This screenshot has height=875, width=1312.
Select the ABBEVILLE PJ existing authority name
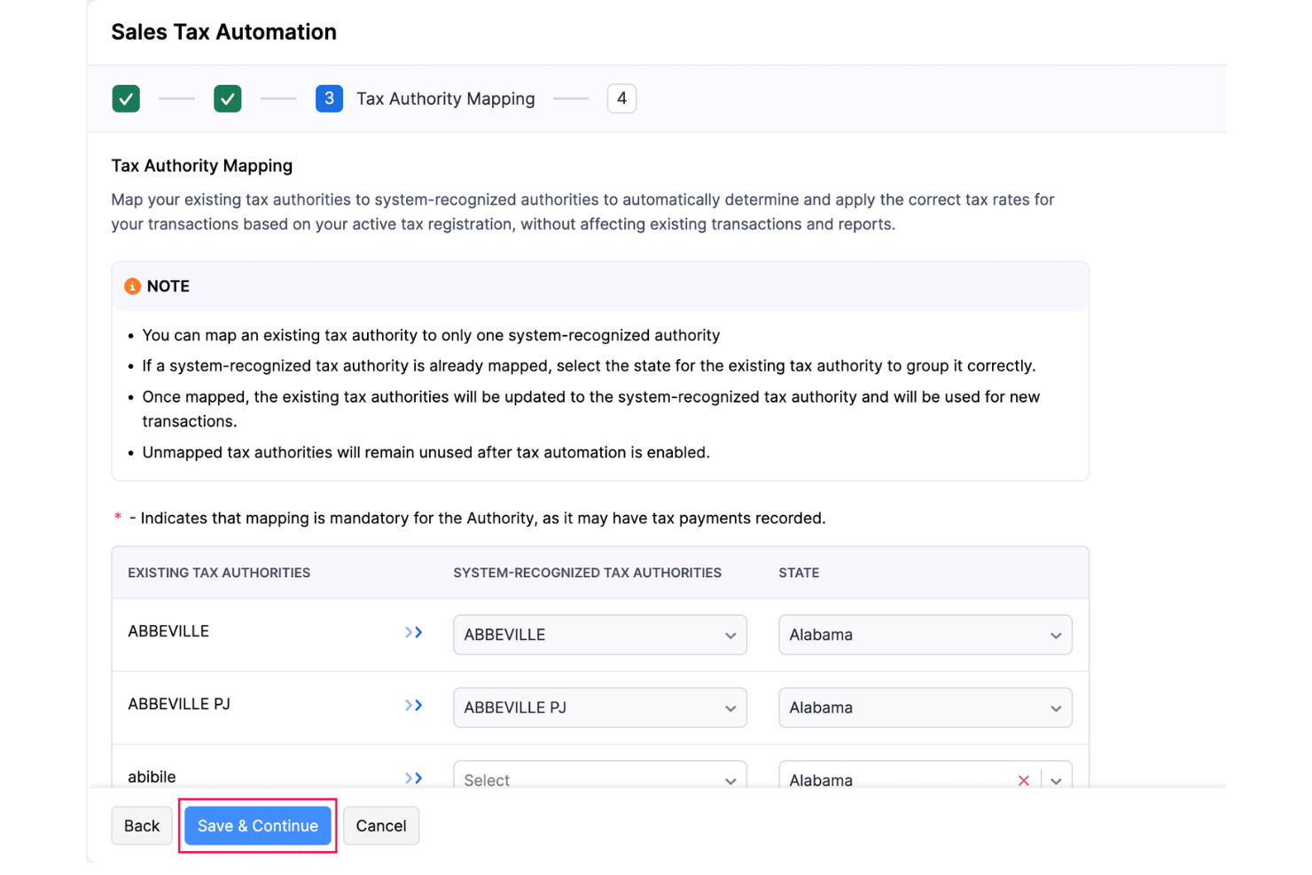tap(179, 704)
